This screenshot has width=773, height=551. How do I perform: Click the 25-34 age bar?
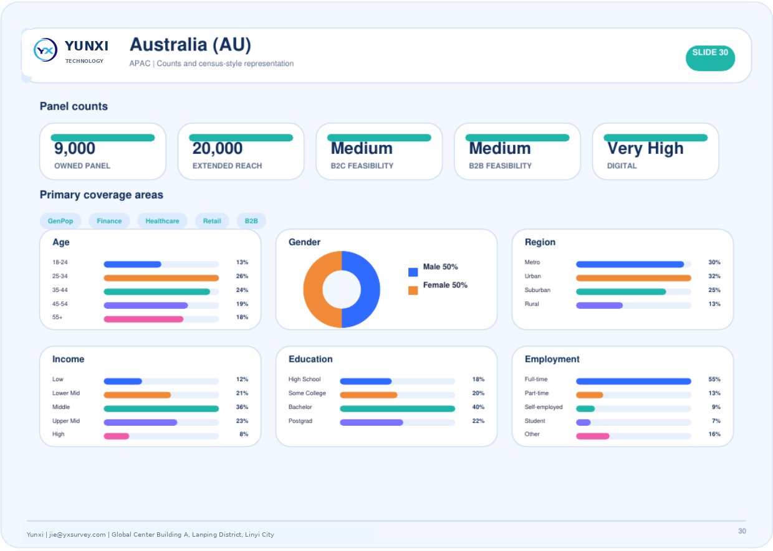pyautogui.click(x=161, y=278)
